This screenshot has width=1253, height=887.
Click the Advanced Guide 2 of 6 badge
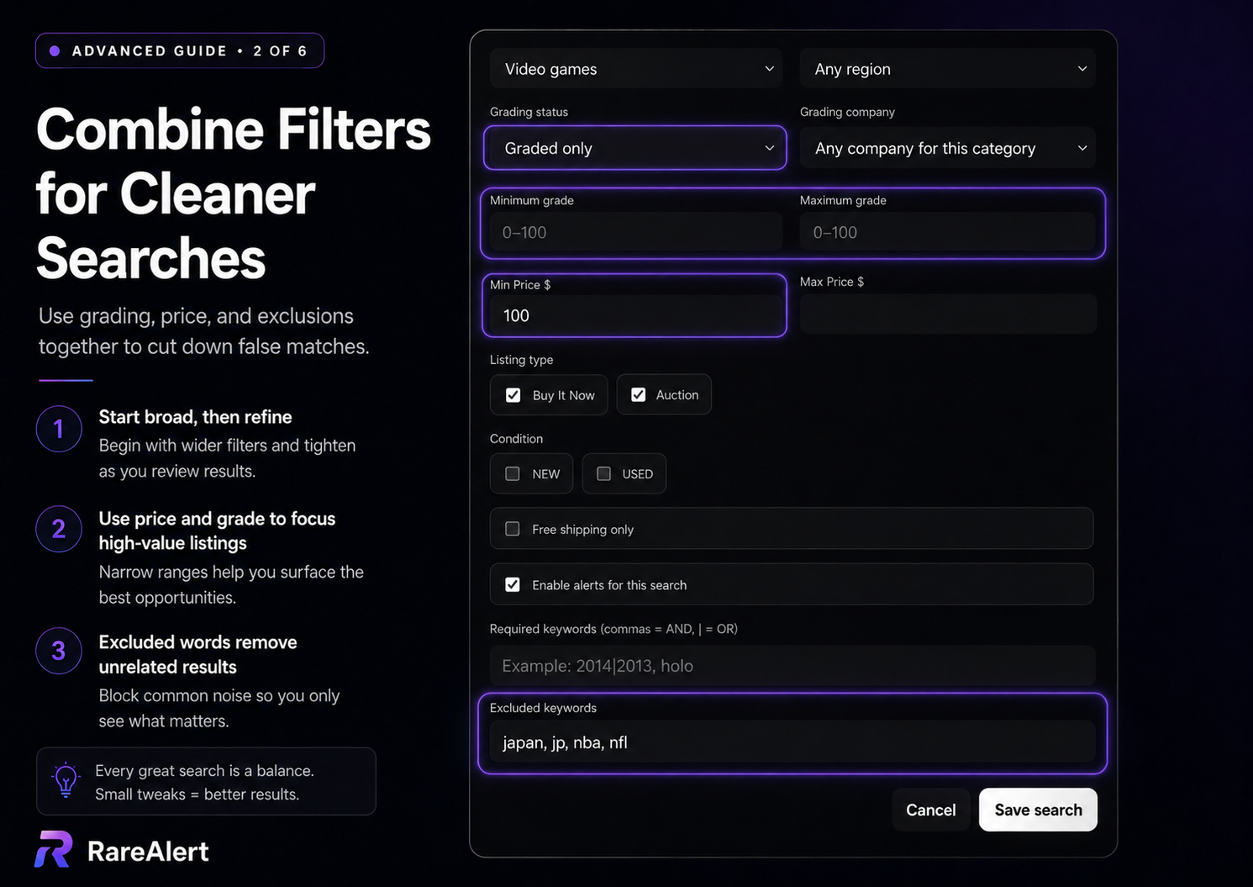click(x=180, y=50)
